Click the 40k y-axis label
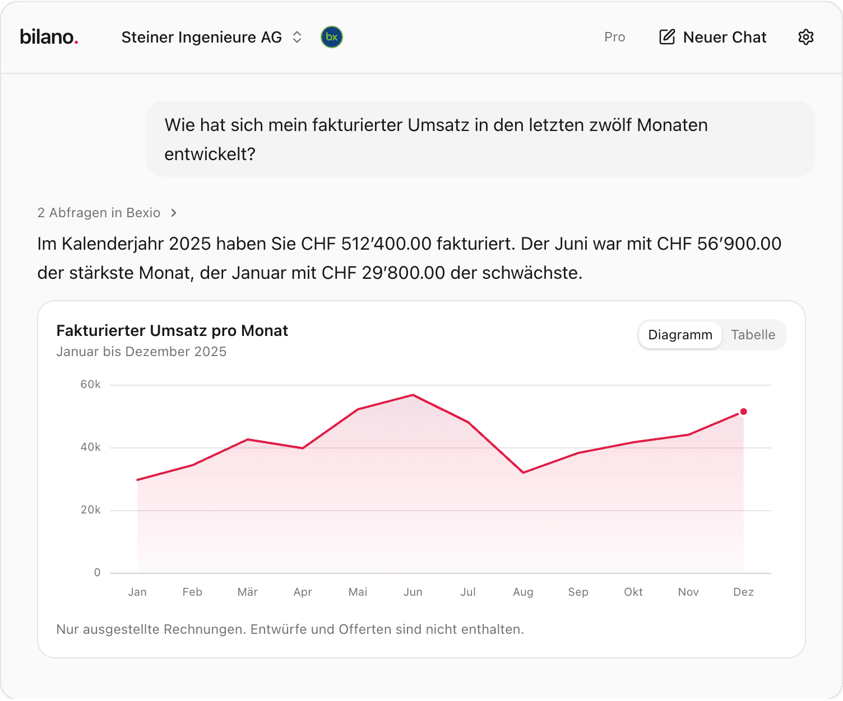The height and width of the screenshot is (701, 843). click(91, 447)
